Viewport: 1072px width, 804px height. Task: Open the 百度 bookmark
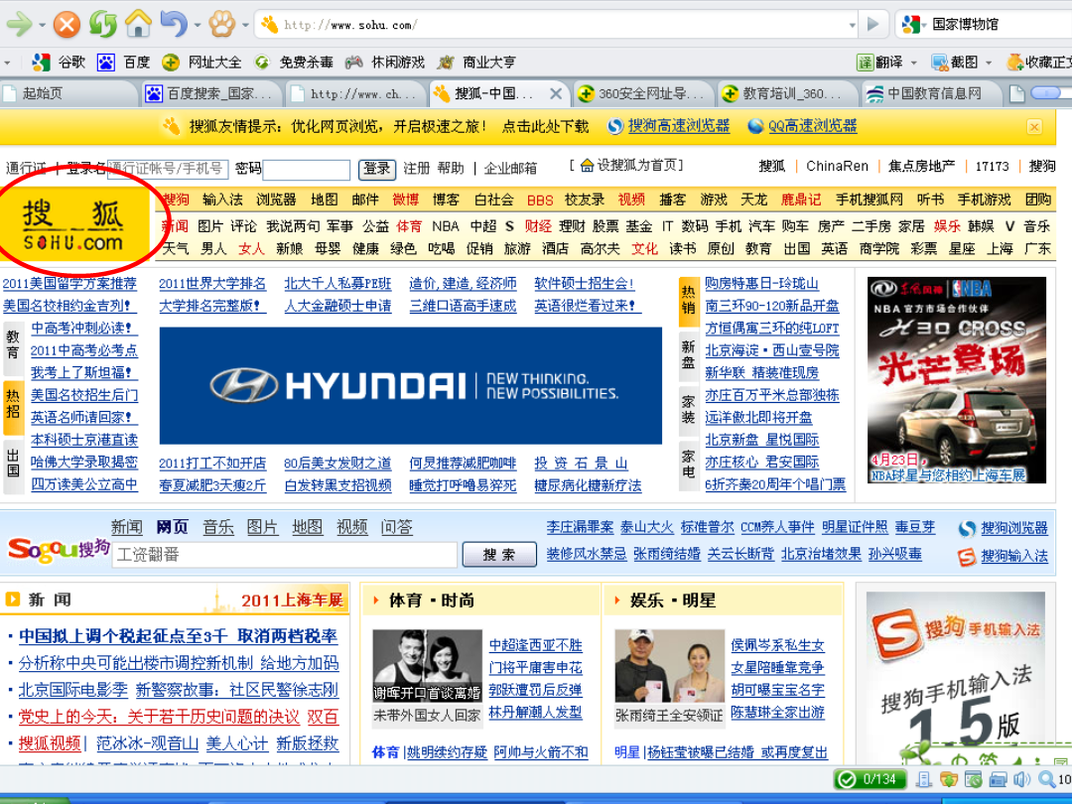tap(124, 63)
